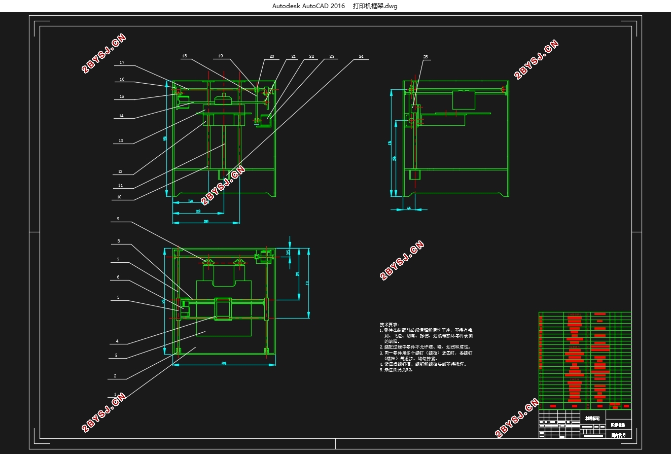Viewport: 671px width, 454px height.
Task: Select part callout number 23
Action: coord(332,56)
